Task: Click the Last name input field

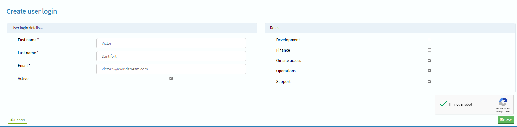Action: pyautogui.click(x=171, y=56)
